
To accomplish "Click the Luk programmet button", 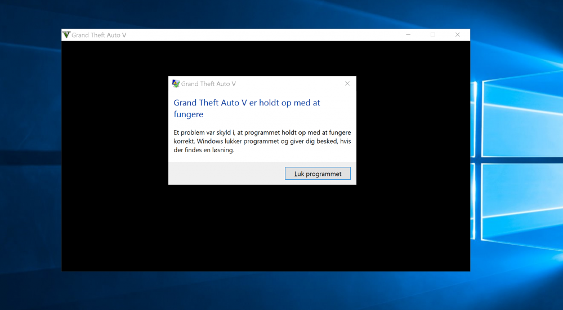I will click(x=318, y=174).
